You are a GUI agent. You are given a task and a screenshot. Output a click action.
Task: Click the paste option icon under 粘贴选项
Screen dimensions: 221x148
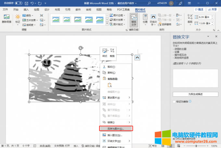(110, 85)
